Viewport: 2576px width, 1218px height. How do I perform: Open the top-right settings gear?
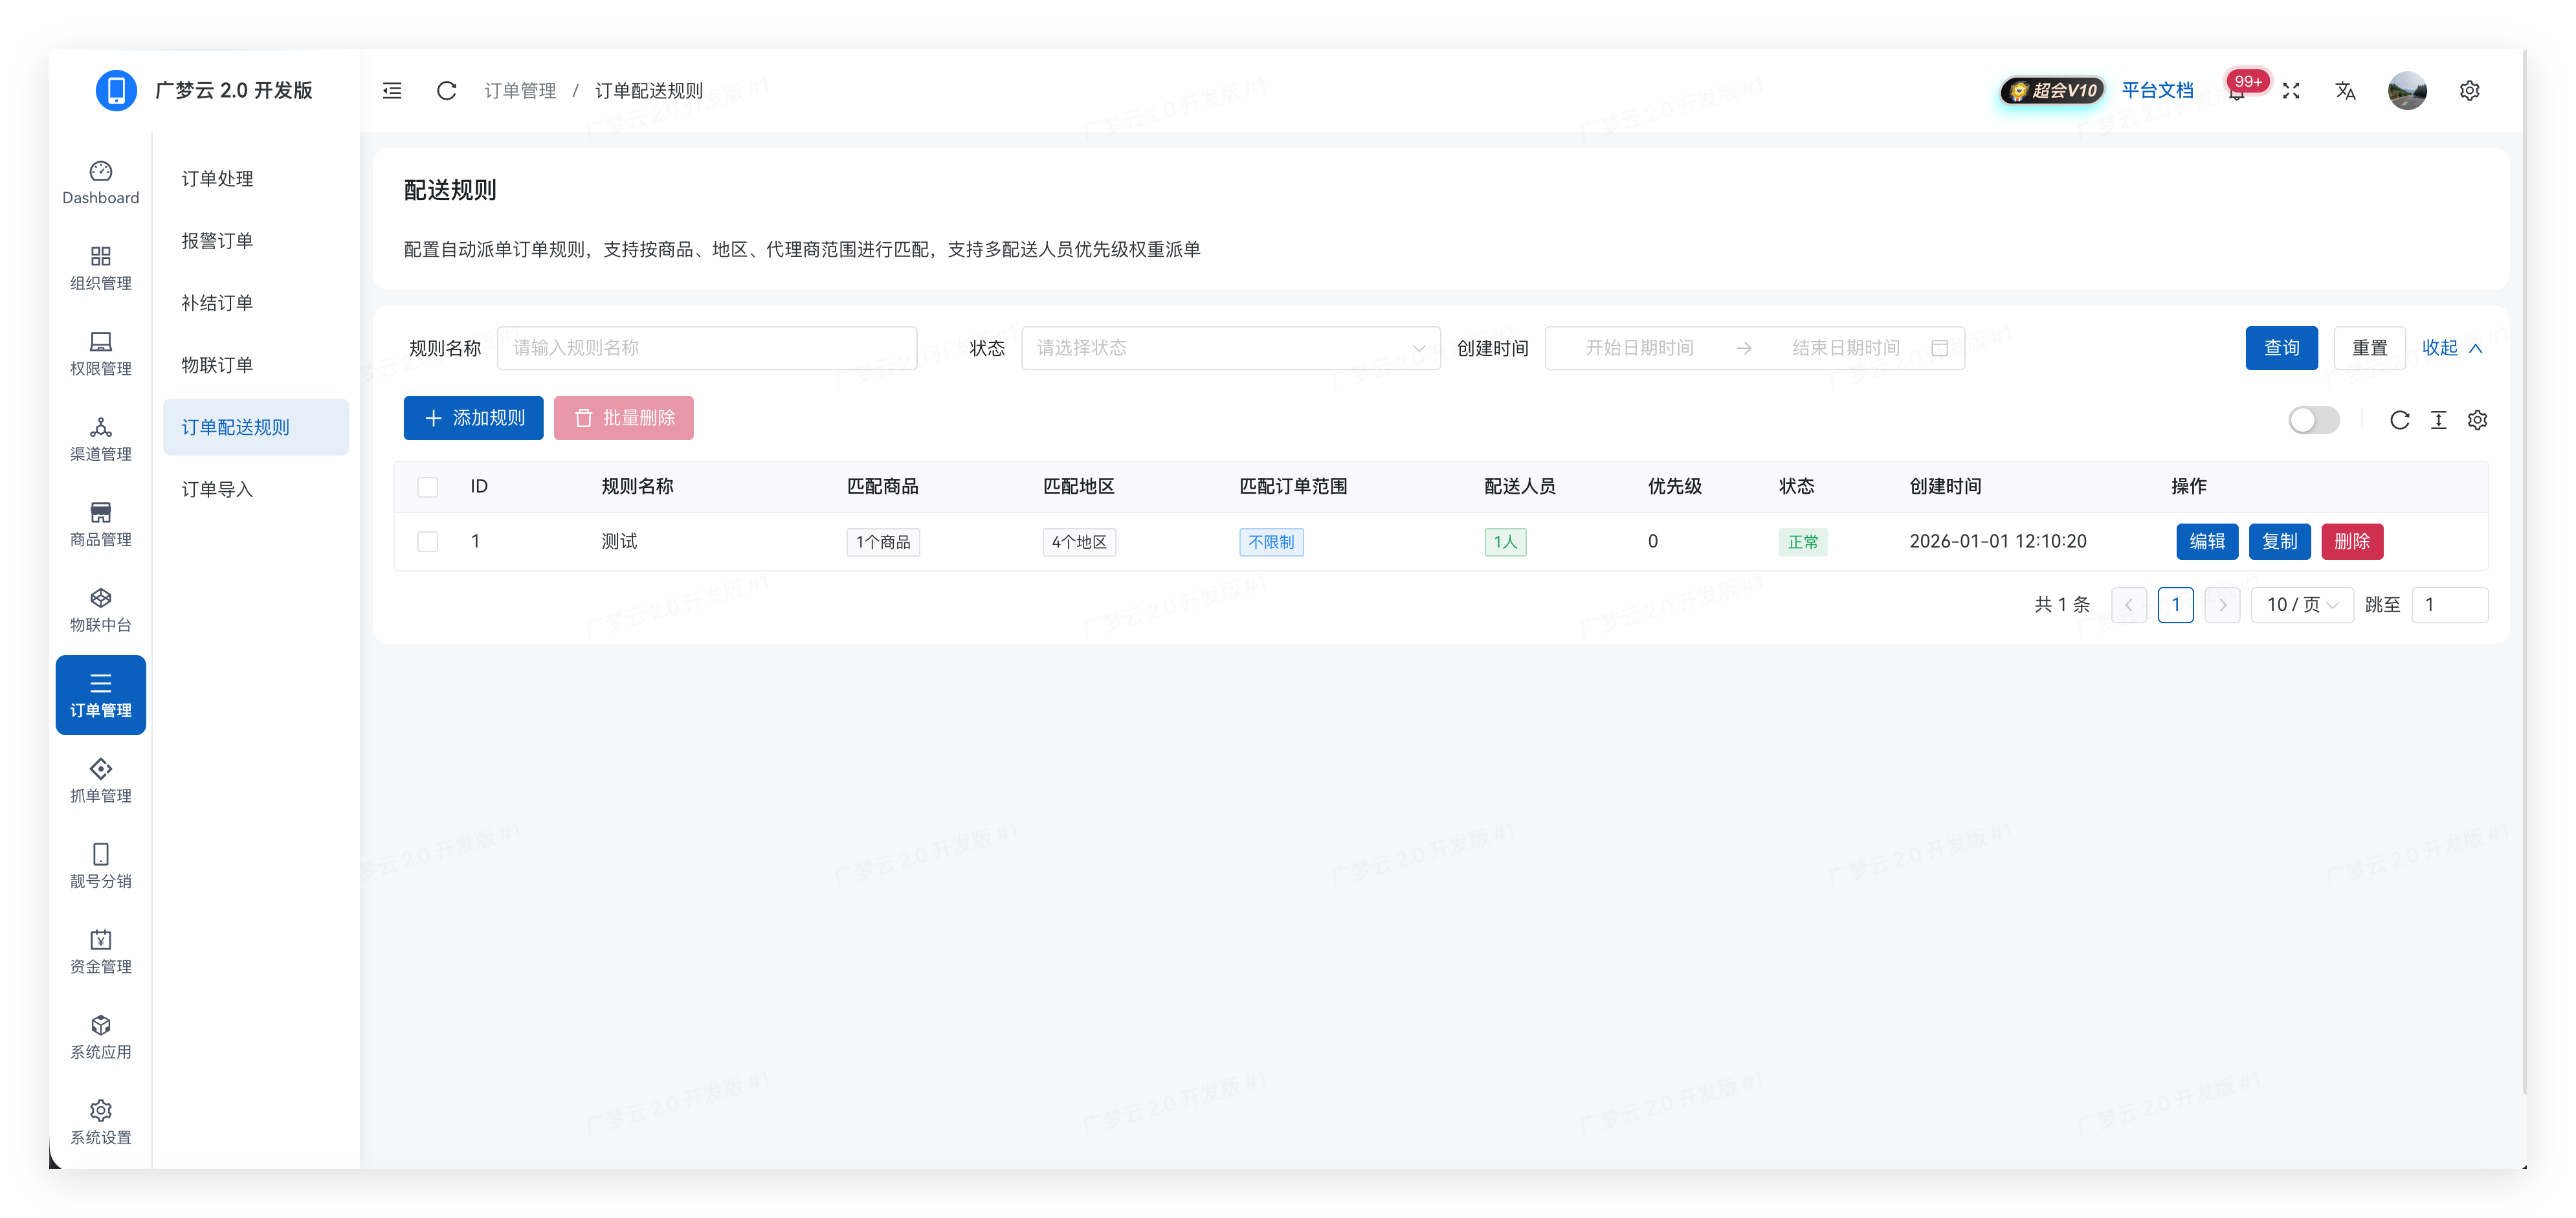point(2469,91)
